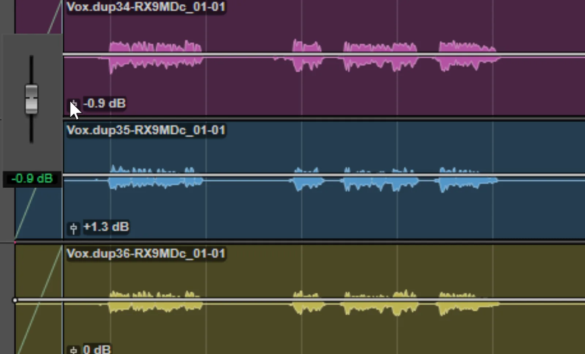Click the -0.9 dB clip gain value on Vox.dup34
This screenshot has width=585, height=354.
(x=105, y=103)
